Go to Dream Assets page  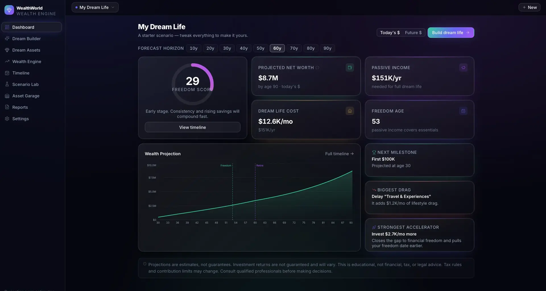pyautogui.click(x=32, y=50)
